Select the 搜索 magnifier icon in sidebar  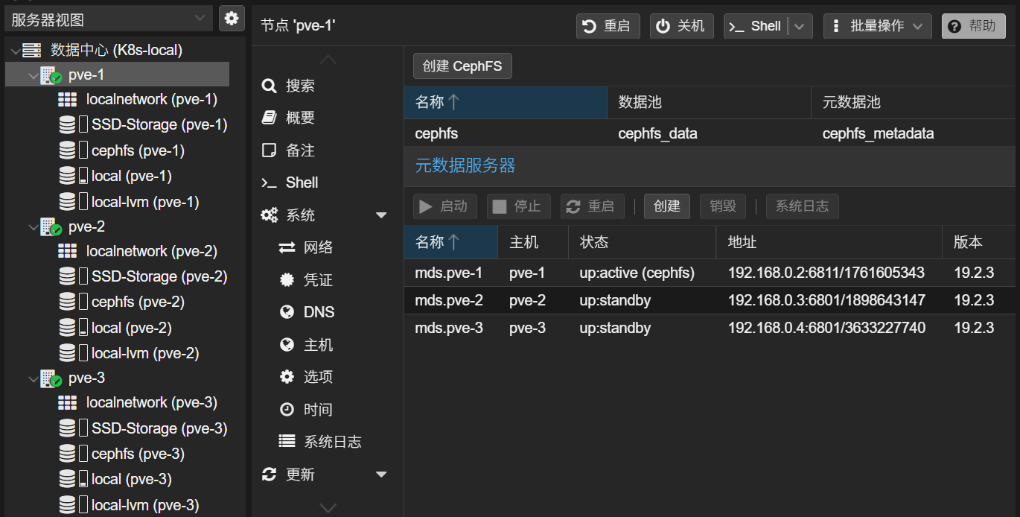pos(270,85)
